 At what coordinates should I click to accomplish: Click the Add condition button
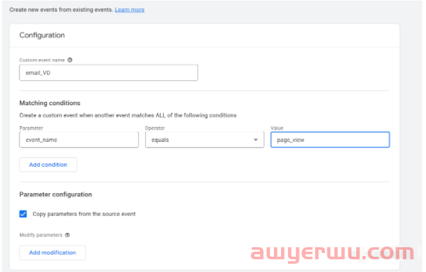(48, 165)
